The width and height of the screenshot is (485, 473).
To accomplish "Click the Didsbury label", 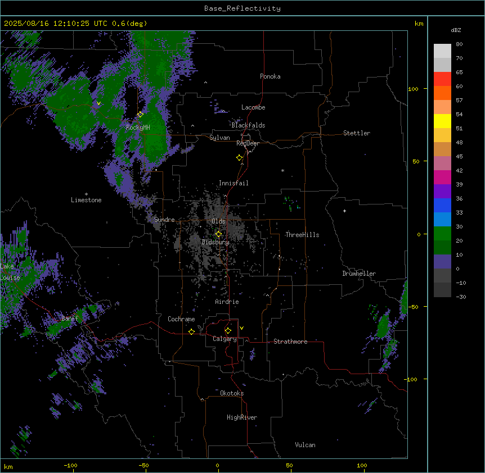I will tap(215, 242).
